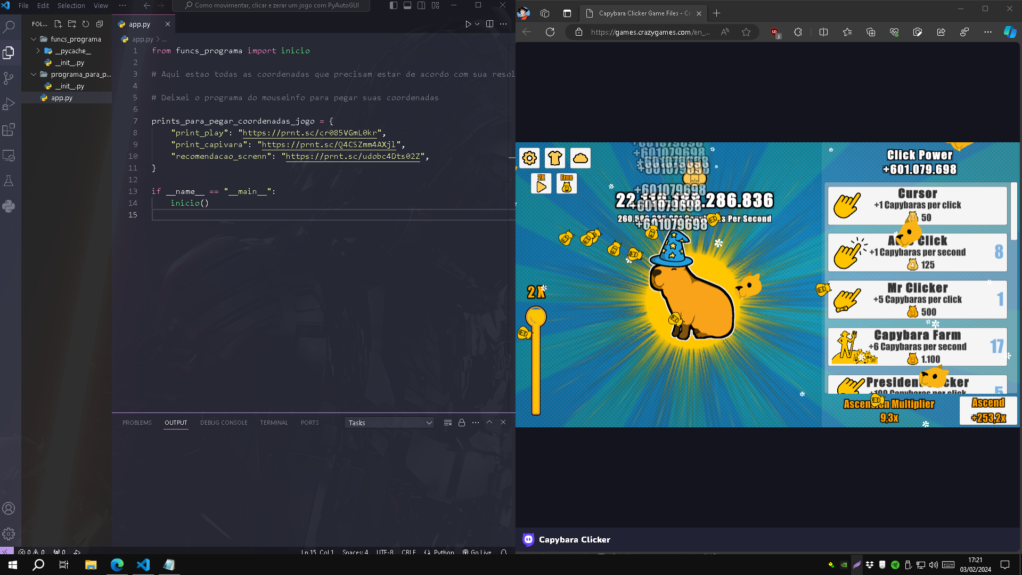Toggle the primary side bar
Viewport: 1022px width, 575px height.
(x=394, y=5)
